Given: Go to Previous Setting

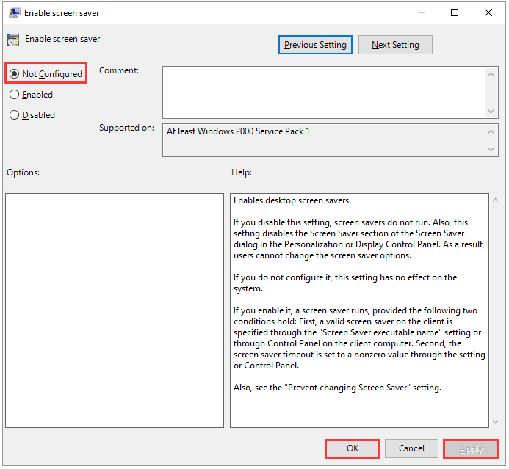Looking at the screenshot, I should click(x=315, y=45).
